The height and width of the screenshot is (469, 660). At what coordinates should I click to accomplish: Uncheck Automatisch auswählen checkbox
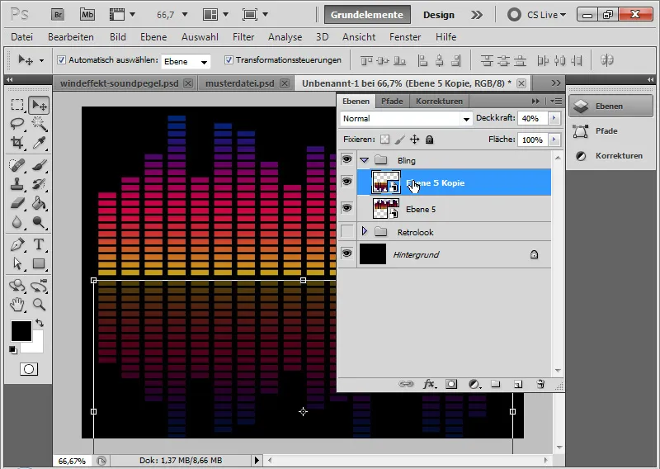point(61,60)
